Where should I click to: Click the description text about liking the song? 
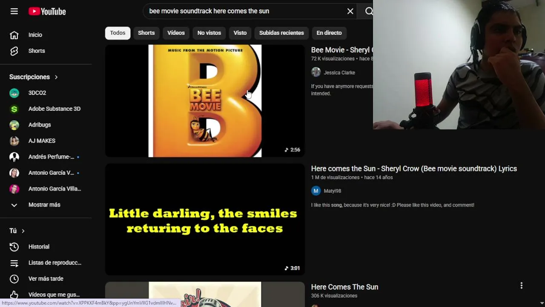393,205
